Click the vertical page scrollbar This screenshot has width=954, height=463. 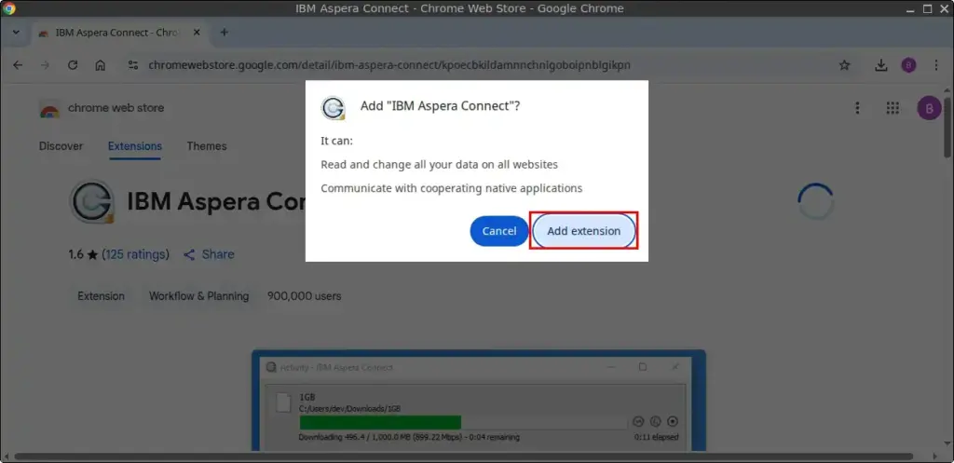(948, 125)
